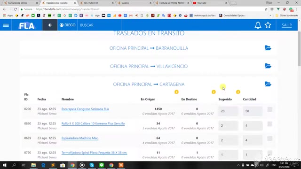Open the OFICINA PRINCIPAL → CARTAGENA heading

click(x=149, y=84)
